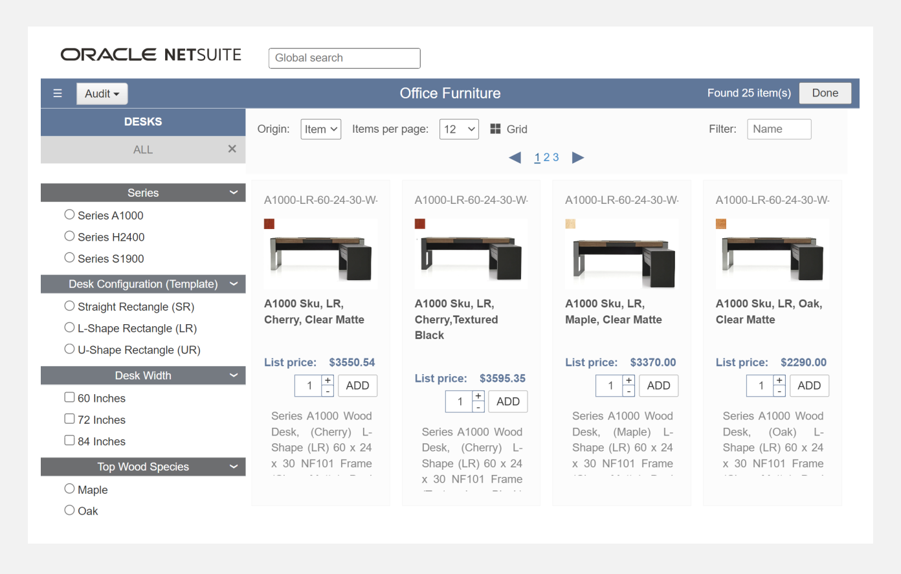Click the maple color swatch
The width and height of the screenshot is (901, 574).
click(x=570, y=224)
